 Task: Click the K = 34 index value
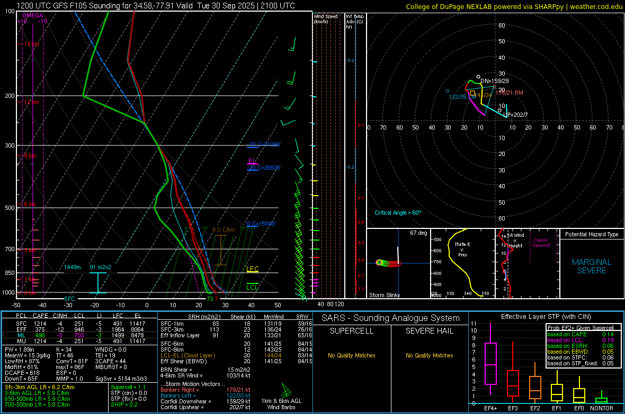pos(63,349)
